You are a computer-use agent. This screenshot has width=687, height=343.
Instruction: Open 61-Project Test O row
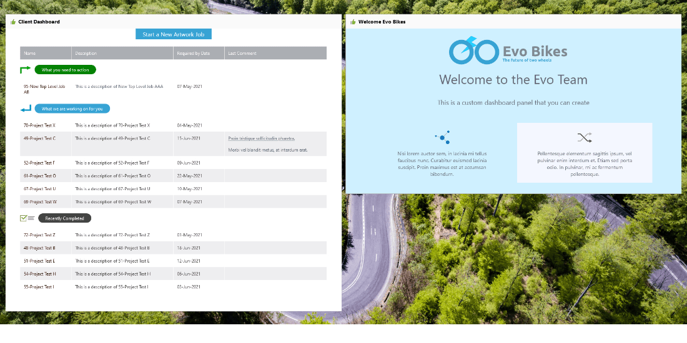(173, 176)
